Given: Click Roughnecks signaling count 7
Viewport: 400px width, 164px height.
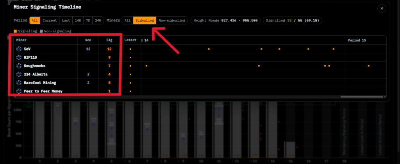Looking at the screenshot, I should (109, 66).
